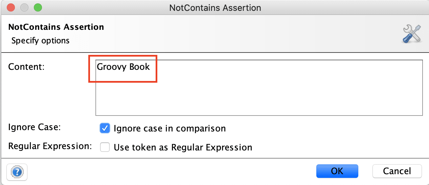Click the wrench and screwdriver tools icon

[411, 34]
